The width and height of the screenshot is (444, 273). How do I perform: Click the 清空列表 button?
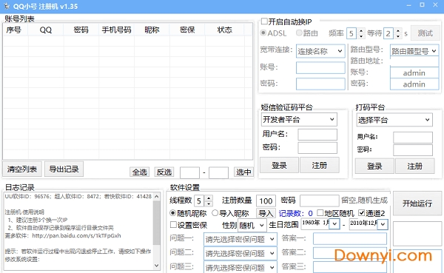[x=22, y=169]
